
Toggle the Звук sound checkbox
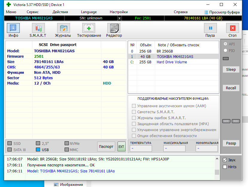click(x=225, y=160)
